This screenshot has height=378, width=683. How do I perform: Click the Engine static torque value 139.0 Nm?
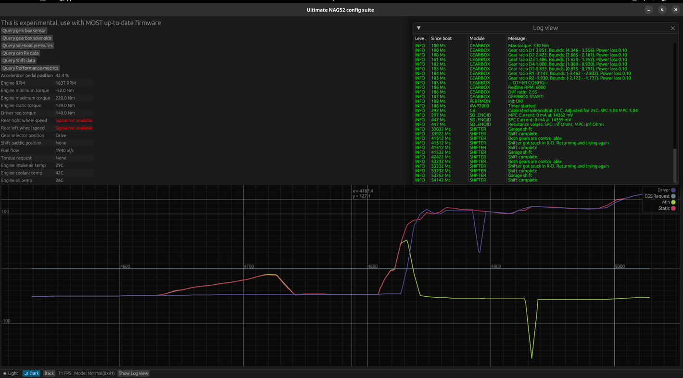pos(65,105)
